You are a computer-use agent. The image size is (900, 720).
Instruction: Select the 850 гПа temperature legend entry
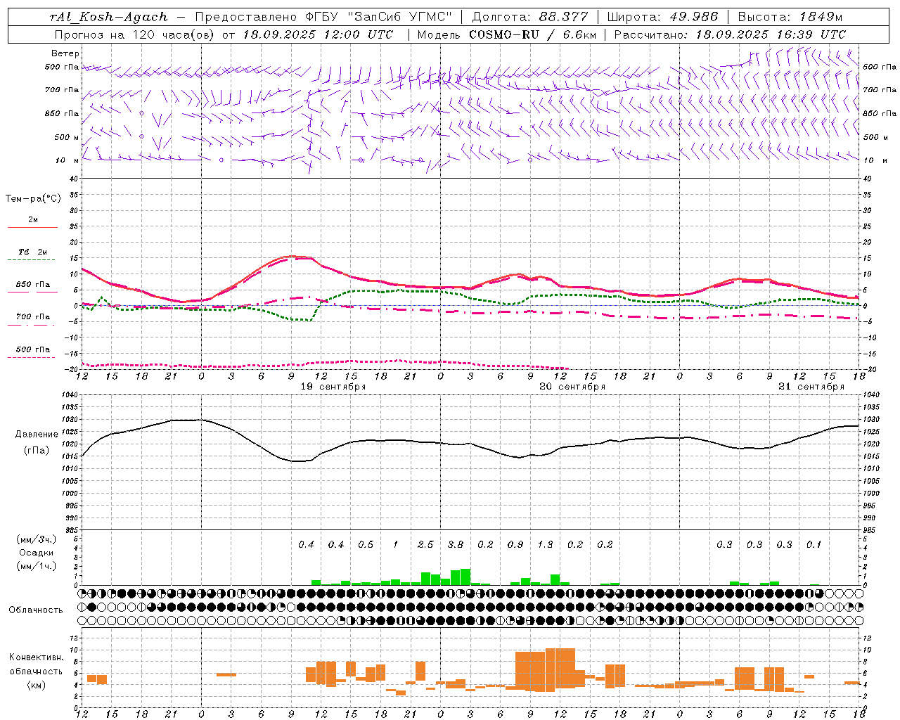click(x=33, y=285)
